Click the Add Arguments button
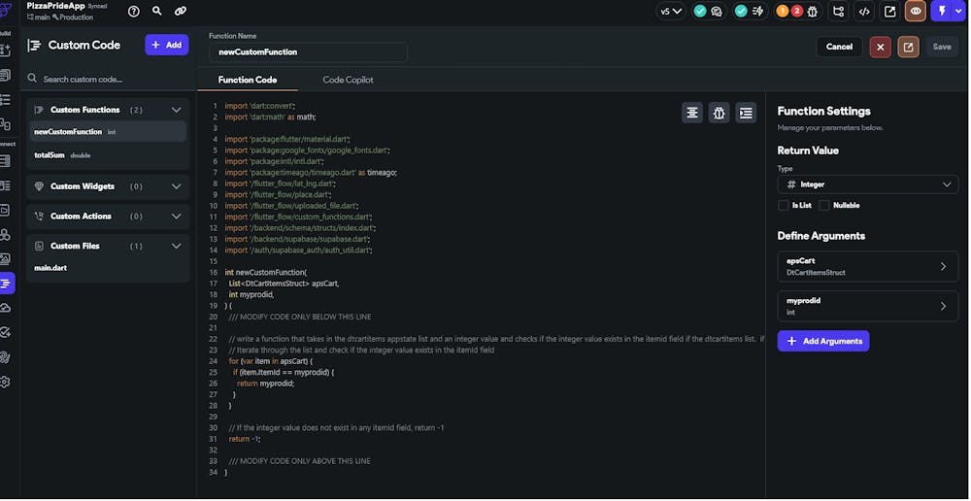This screenshot has width=971, height=501. tap(823, 341)
